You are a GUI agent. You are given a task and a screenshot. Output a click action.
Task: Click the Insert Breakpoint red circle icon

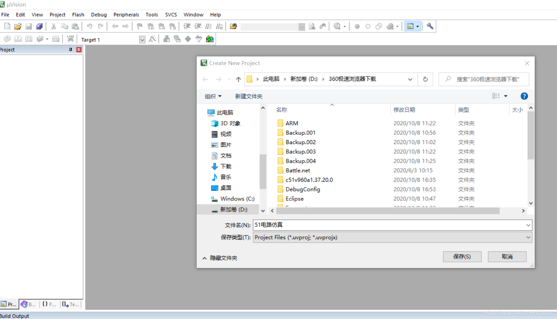pos(357,26)
